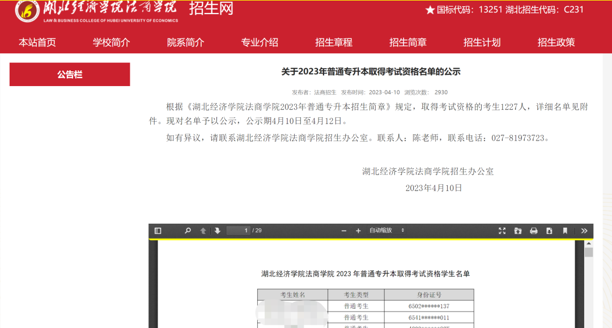Open the 招生计划 section
The width and height of the screenshot is (612, 328).
pyautogui.click(x=481, y=42)
